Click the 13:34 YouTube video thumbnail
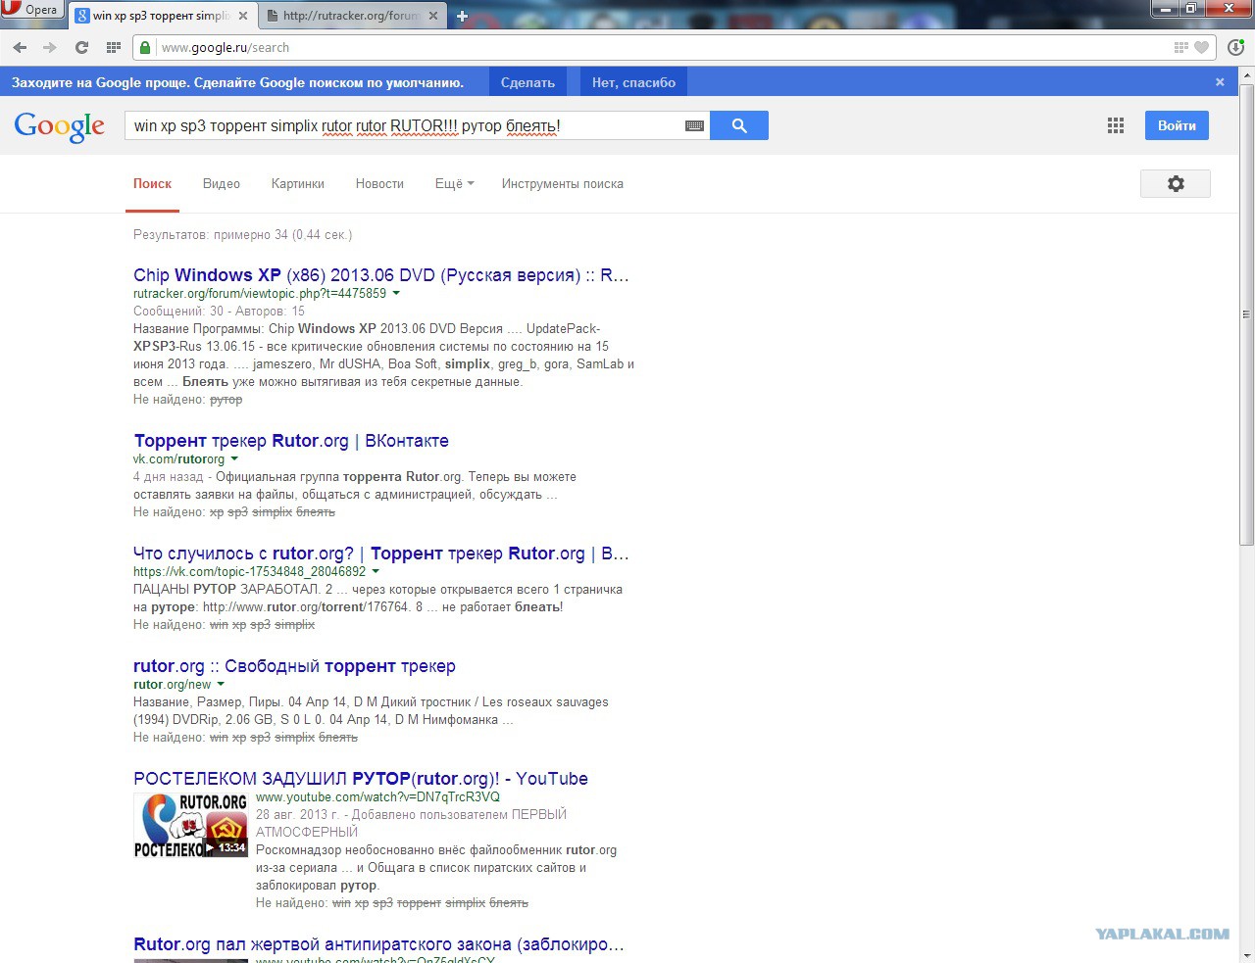 [190, 824]
